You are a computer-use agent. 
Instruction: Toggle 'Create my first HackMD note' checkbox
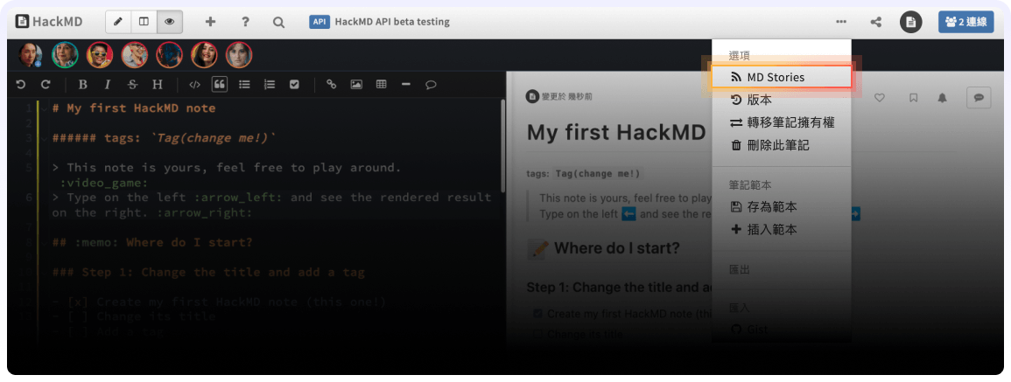(537, 314)
